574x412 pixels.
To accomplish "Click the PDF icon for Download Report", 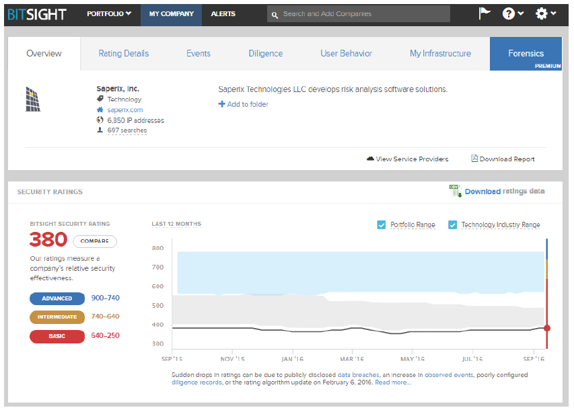I will click(474, 159).
